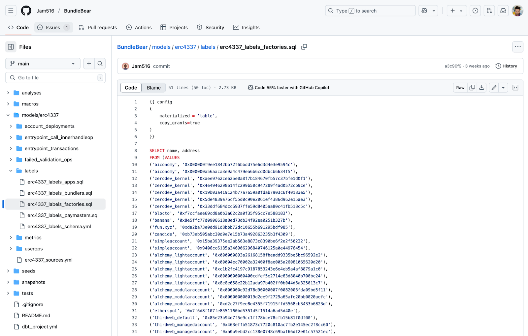
Task: Copy raw file contents icon
Action: pyautogui.click(x=472, y=88)
